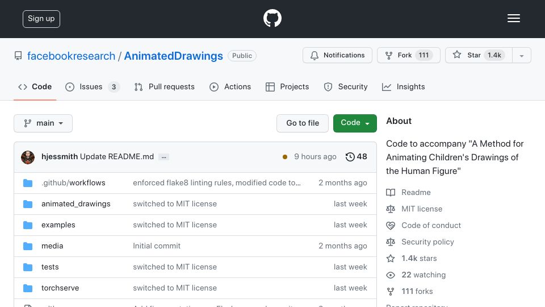Screen dimensions: 545x307
Task: Click the animated_drawings folder icon
Action: click(28, 204)
